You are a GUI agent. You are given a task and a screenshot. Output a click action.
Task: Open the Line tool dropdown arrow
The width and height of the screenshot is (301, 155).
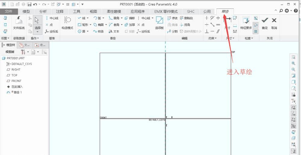[88, 18]
